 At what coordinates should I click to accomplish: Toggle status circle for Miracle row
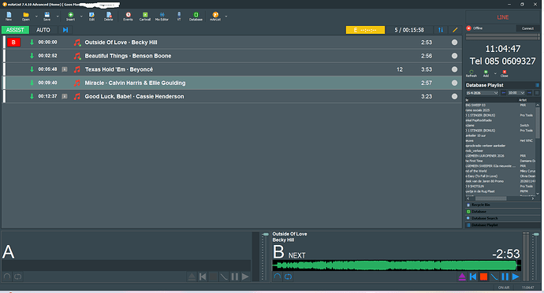coord(454,83)
